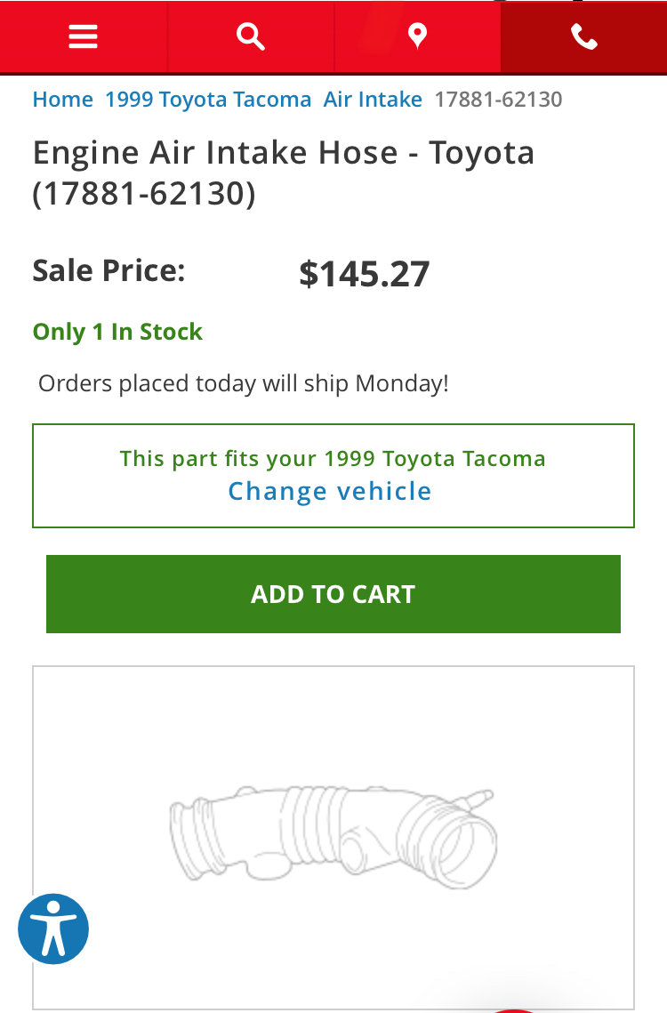Click the Change vehicle link

tap(330, 492)
